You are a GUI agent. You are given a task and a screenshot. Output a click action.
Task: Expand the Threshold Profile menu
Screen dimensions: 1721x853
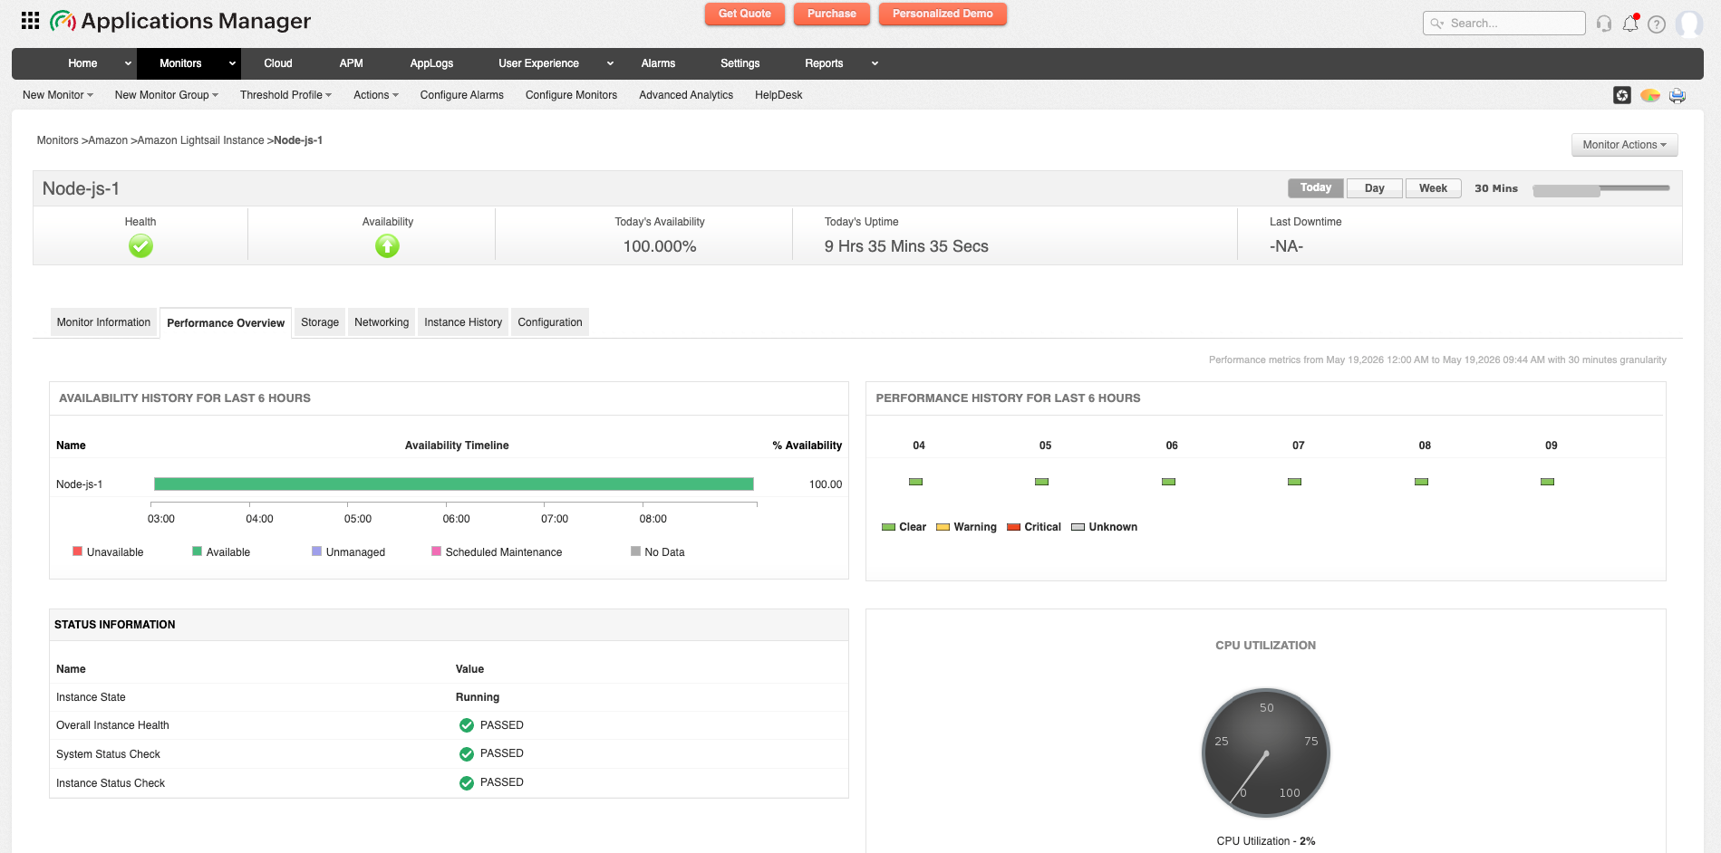pos(285,95)
